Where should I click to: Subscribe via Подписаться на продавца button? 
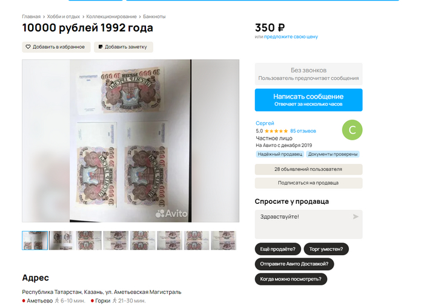[308, 183]
